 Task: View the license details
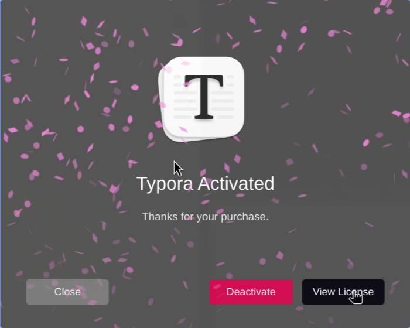pos(343,292)
